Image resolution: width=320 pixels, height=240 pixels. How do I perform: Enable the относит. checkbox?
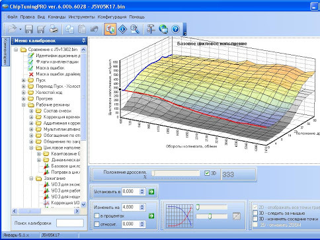click(x=97, y=224)
